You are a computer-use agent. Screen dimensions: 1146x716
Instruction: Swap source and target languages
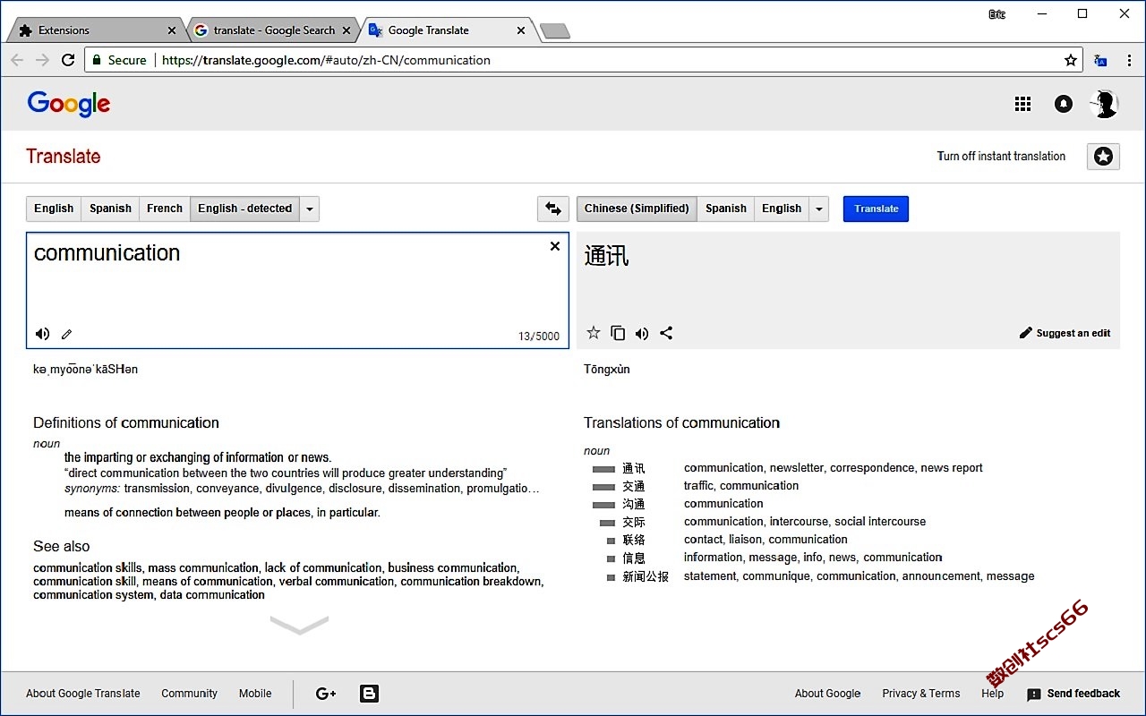(553, 209)
